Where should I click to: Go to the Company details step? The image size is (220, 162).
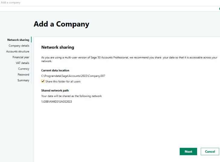click(19, 46)
